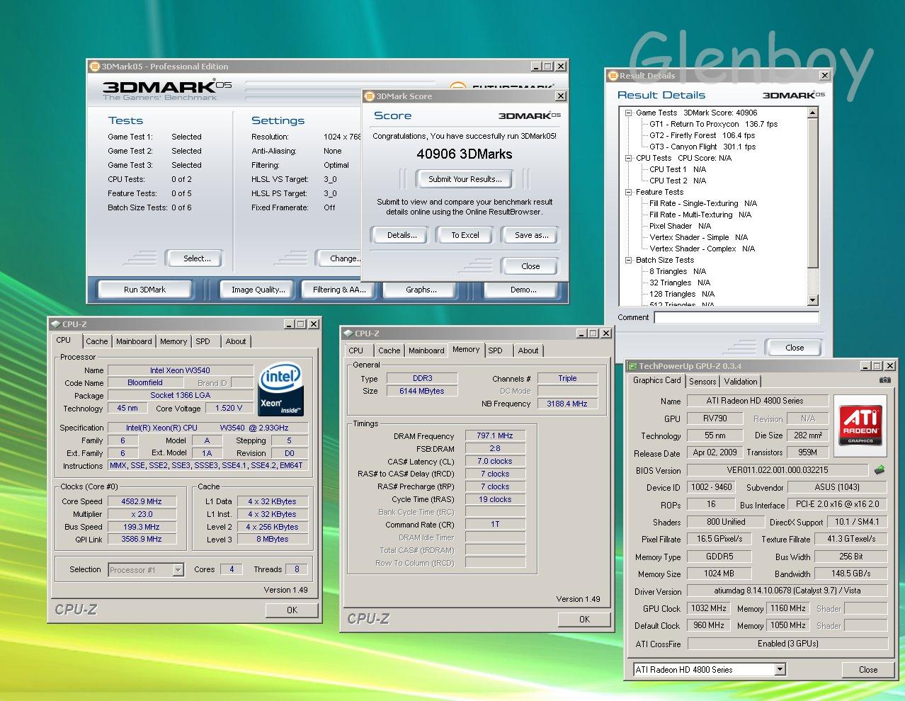This screenshot has width=905, height=701.
Task: Click the Intel Xeon inside logo
Action: click(x=281, y=389)
